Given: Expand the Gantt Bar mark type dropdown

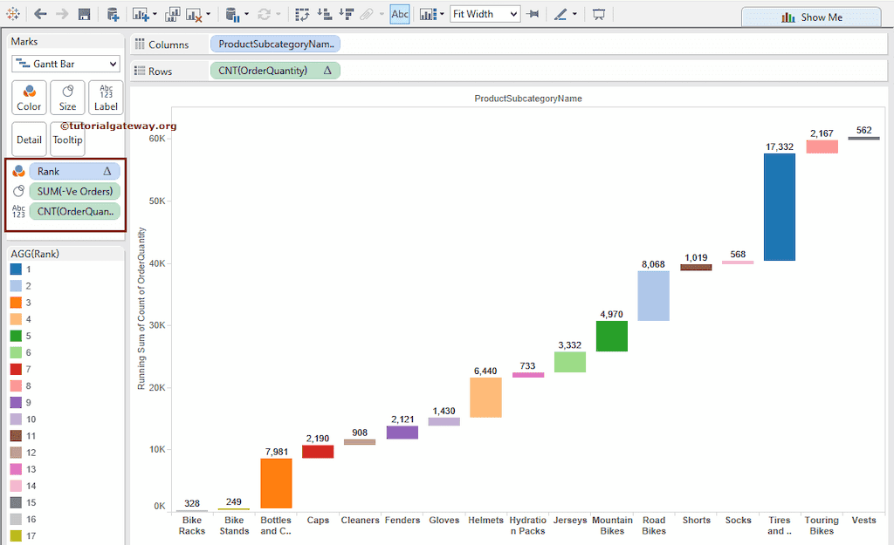Looking at the screenshot, I should 65,63.
